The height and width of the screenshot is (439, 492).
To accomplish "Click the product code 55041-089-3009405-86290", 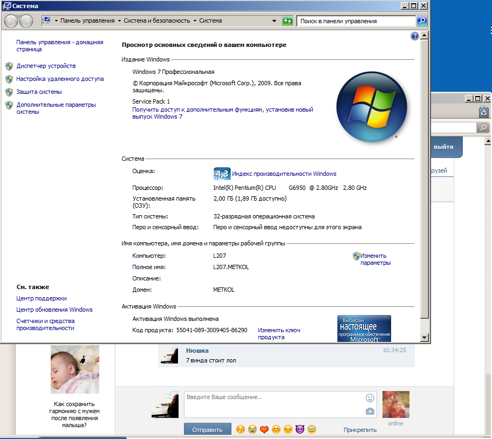I will tap(212, 330).
